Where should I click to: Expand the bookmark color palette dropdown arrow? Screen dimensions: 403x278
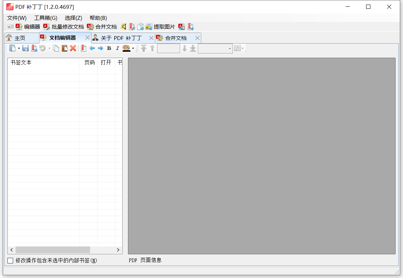click(x=133, y=49)
